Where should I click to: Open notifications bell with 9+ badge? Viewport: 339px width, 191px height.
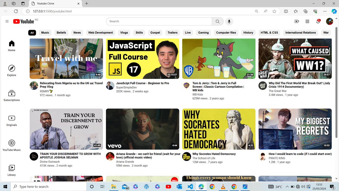pos(318,22)
